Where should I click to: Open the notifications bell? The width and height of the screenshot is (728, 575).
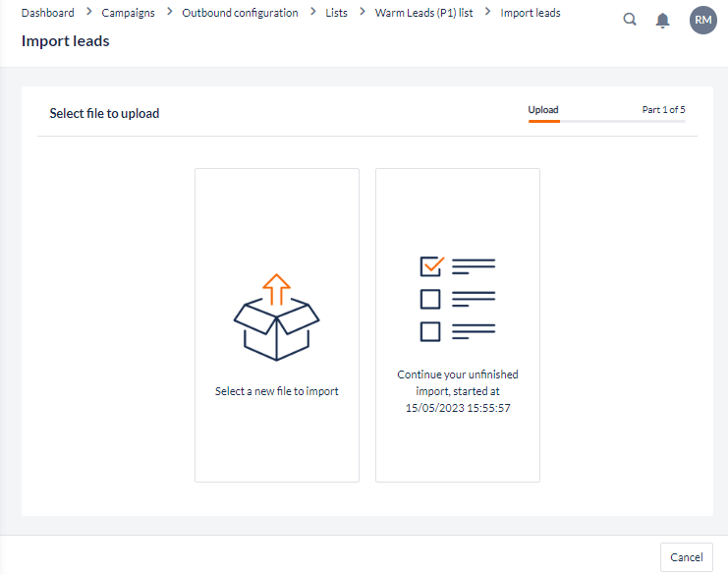(x=662, y=21)
